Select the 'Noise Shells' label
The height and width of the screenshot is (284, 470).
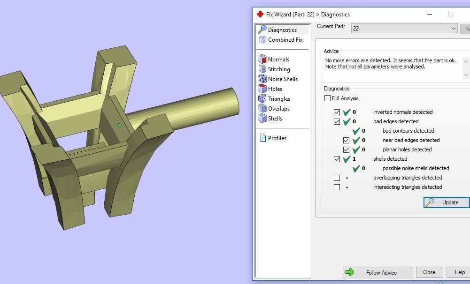[283, 79]
